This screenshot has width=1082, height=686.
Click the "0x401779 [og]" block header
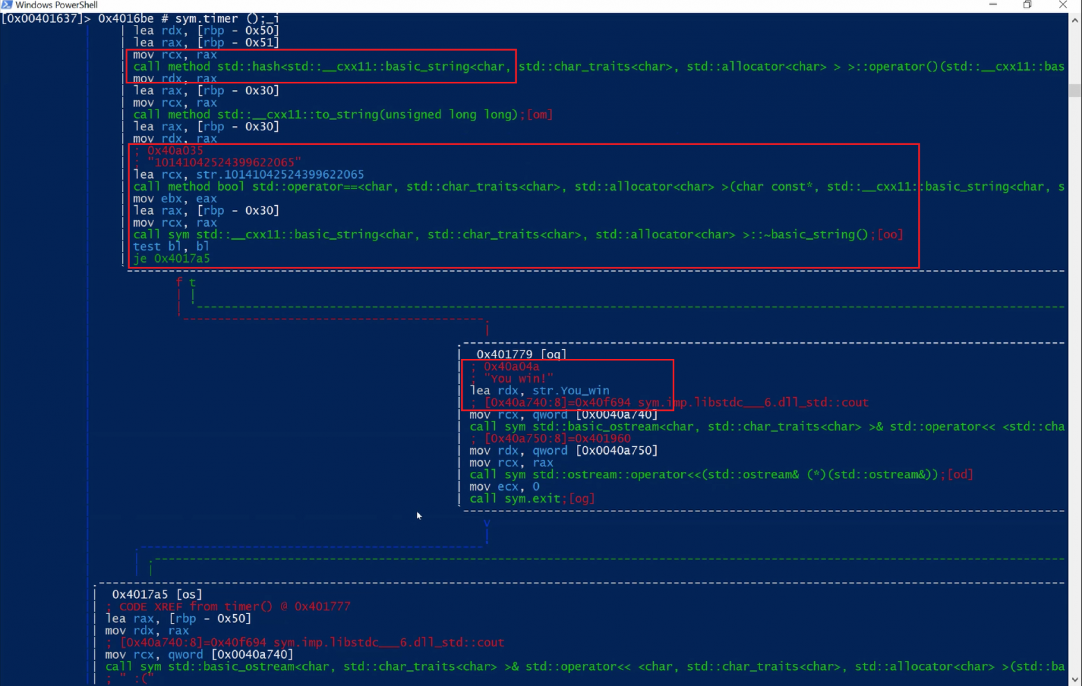click(x=522, y=354)
